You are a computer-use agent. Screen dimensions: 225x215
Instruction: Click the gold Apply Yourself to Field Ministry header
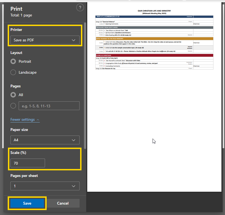[x=154, y=39]
